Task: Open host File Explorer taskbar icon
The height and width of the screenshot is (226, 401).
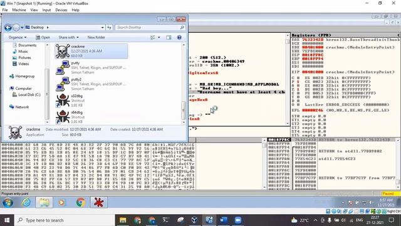Action: click(123, 220)
